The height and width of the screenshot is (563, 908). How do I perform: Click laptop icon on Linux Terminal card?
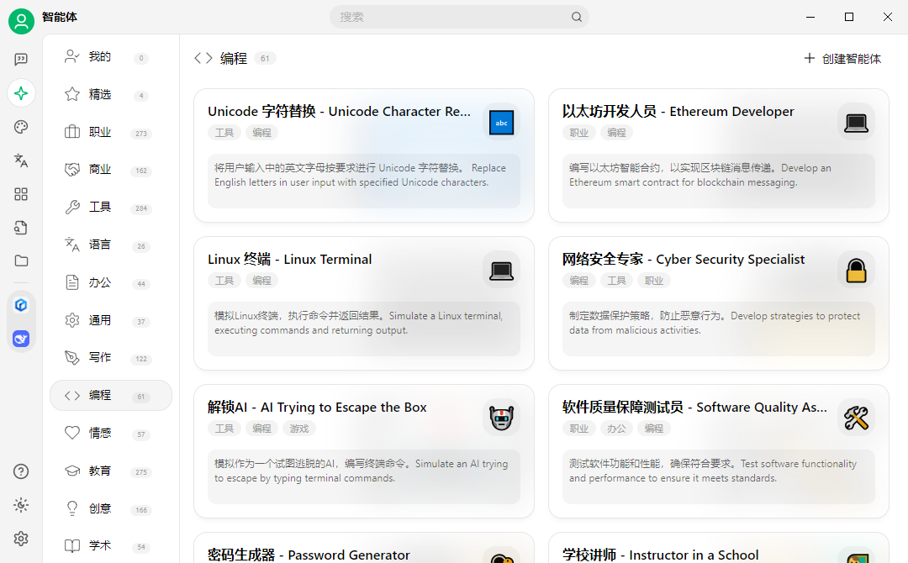pos(501,271)
